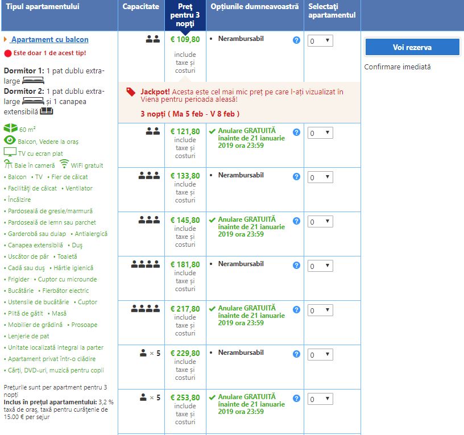Click the WiFi gratuit icon

coord(64,164)
